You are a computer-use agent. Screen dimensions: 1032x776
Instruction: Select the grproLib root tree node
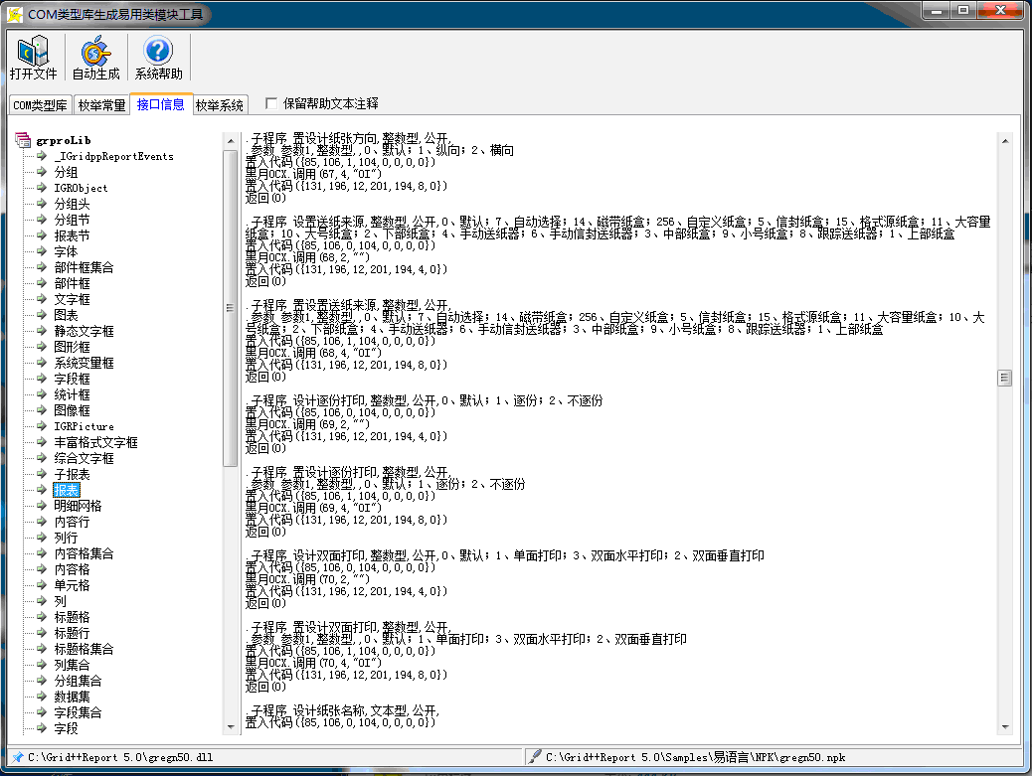click(x=64, y=141)
